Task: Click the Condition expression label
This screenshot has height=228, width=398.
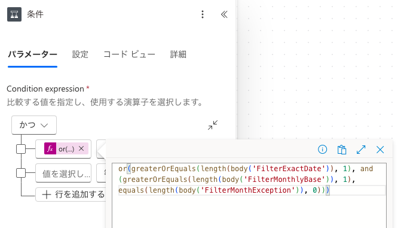Action: point(45,89)
